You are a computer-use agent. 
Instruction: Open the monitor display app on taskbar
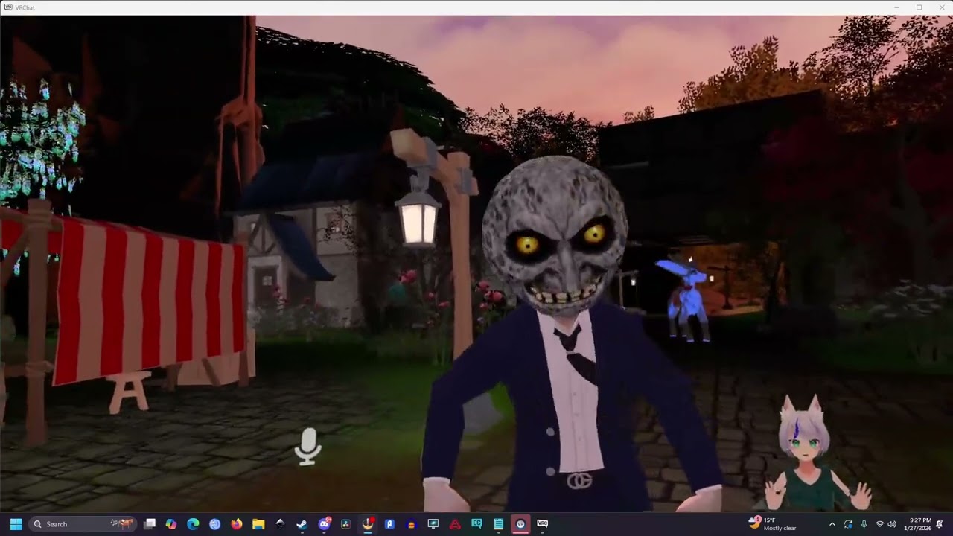click(x=433, y=524)
